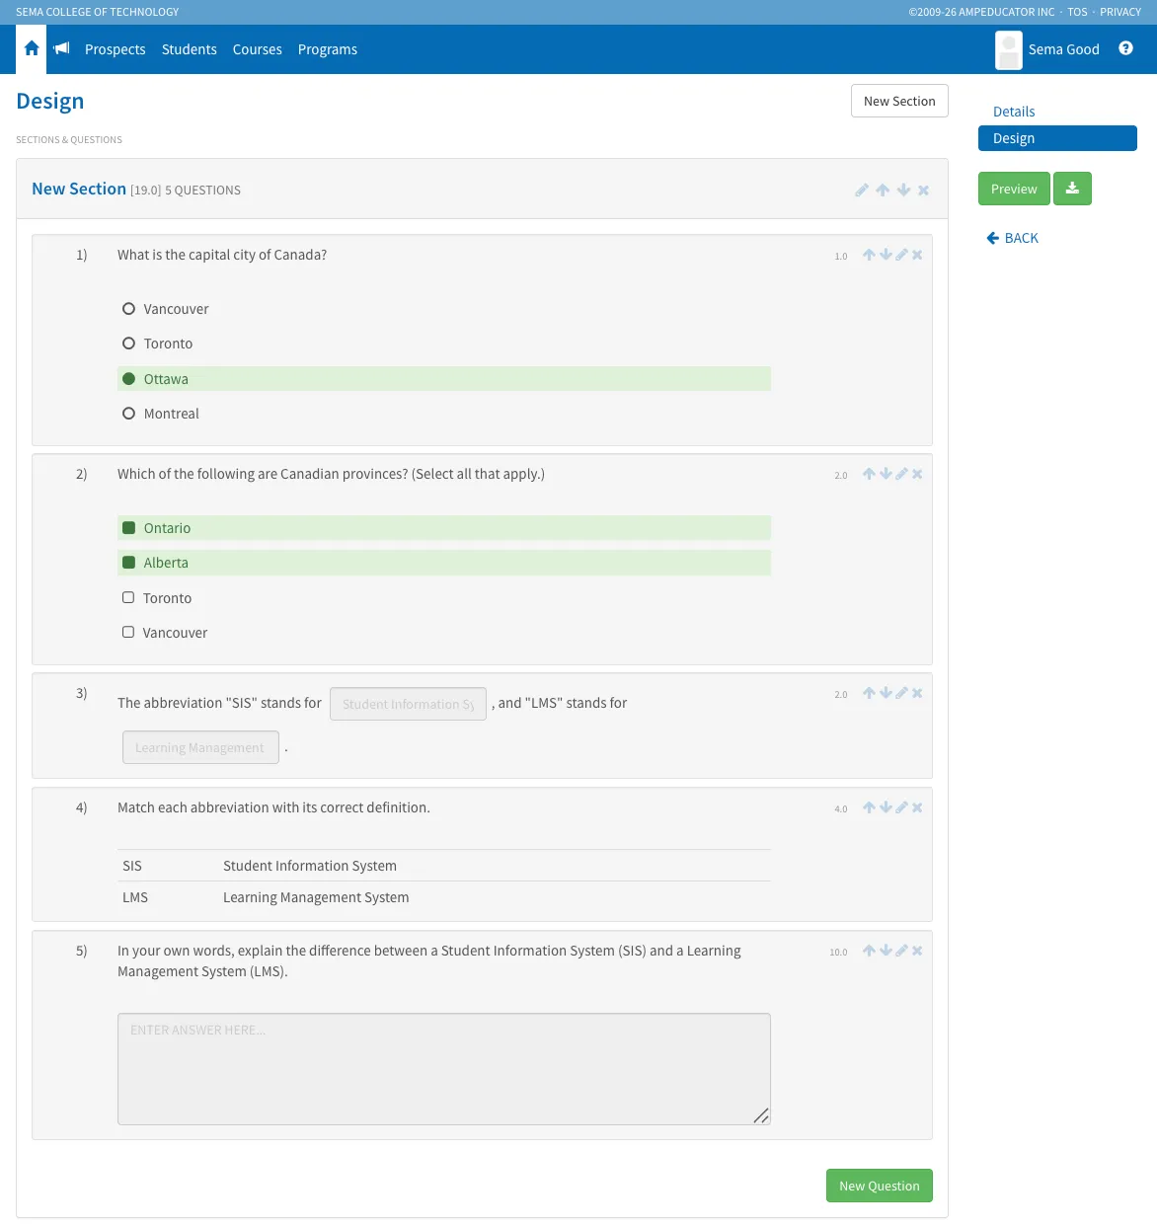1157x1226 pixels.
Task: Delete question 1 about Canada's capital
Action: click(x=917, y=255)
